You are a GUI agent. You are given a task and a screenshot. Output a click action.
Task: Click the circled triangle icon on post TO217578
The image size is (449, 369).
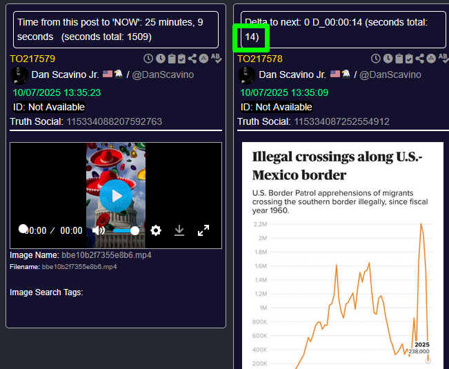[431, 59]
